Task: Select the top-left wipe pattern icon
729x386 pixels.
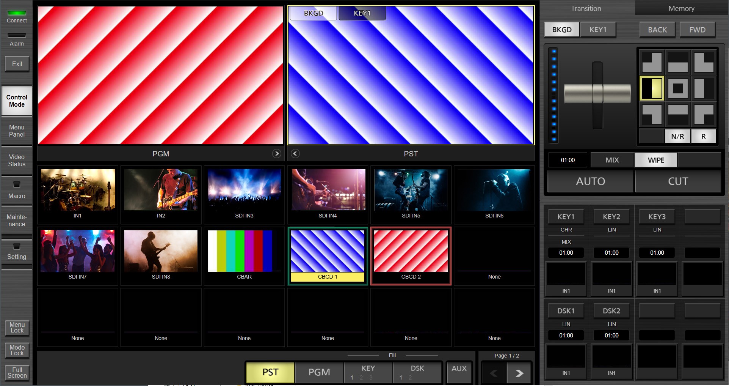Action: point(652,63)
